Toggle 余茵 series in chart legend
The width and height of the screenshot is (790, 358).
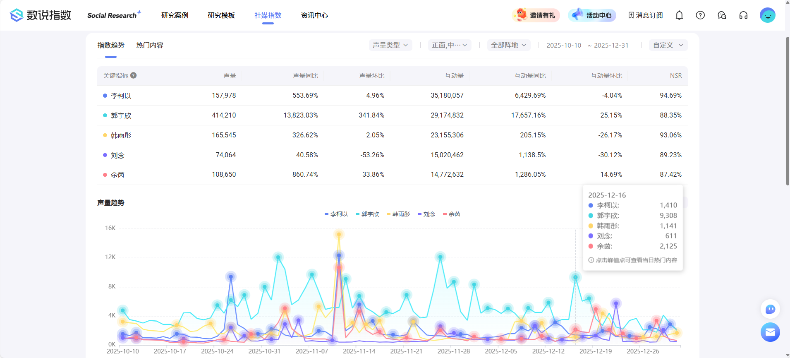click(452, 214)
